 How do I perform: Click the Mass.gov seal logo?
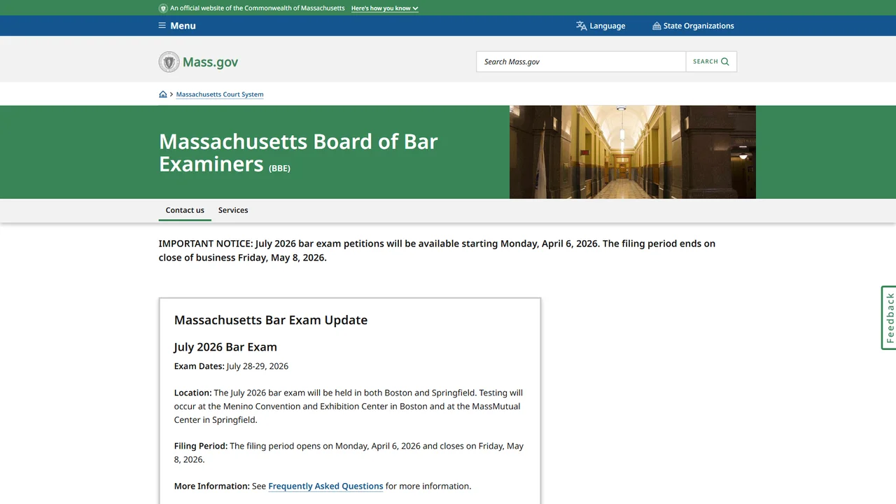(x=169, y=62)
